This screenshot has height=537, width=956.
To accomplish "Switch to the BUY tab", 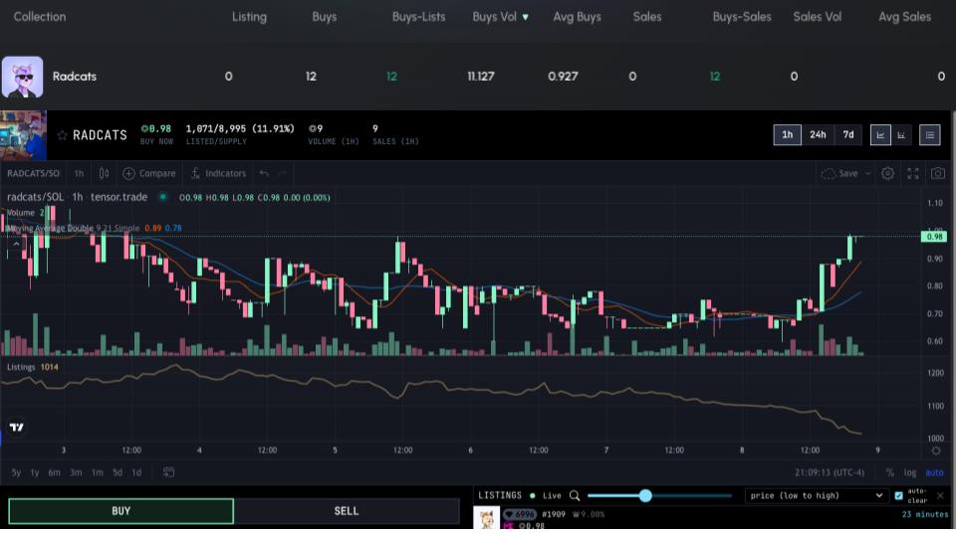I will pos(120,511).
